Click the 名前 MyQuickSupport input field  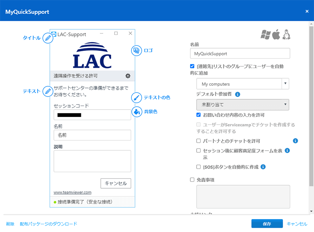[240, 54]
